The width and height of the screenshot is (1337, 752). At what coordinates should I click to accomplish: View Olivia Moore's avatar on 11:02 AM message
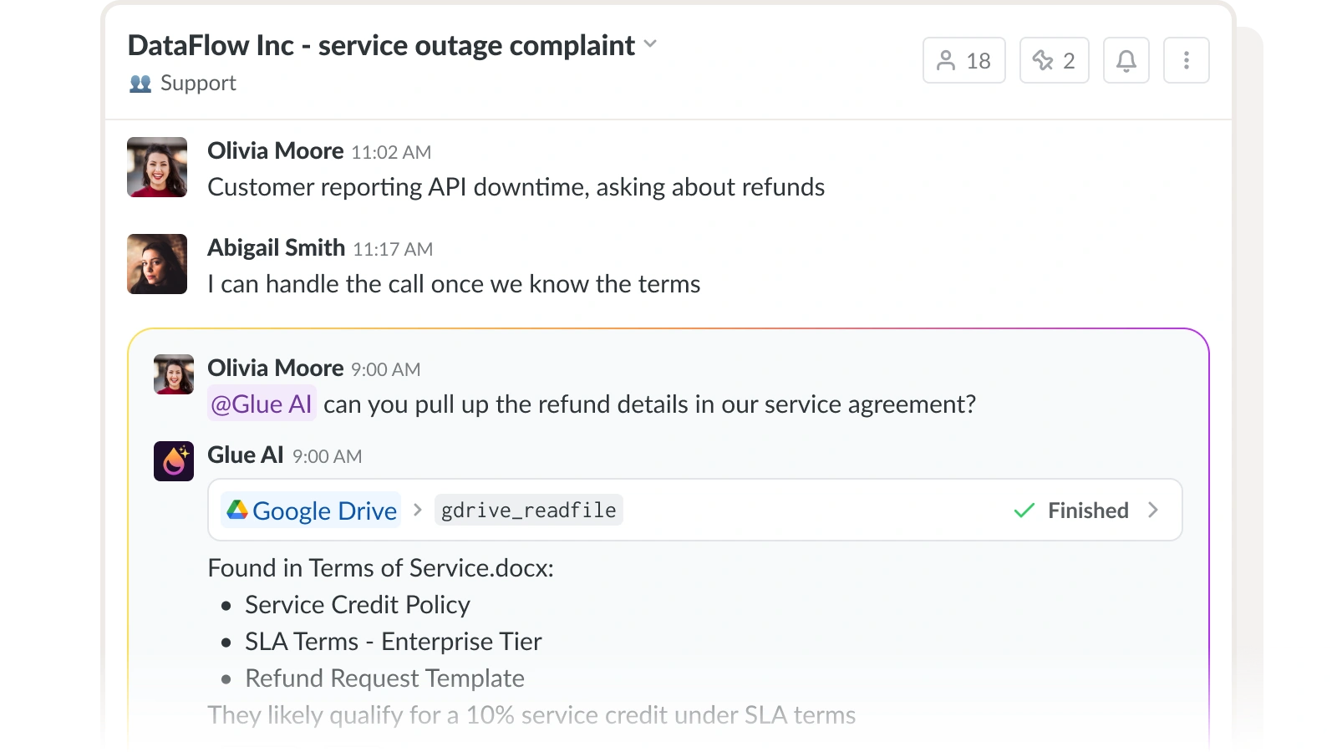[157, 167]
